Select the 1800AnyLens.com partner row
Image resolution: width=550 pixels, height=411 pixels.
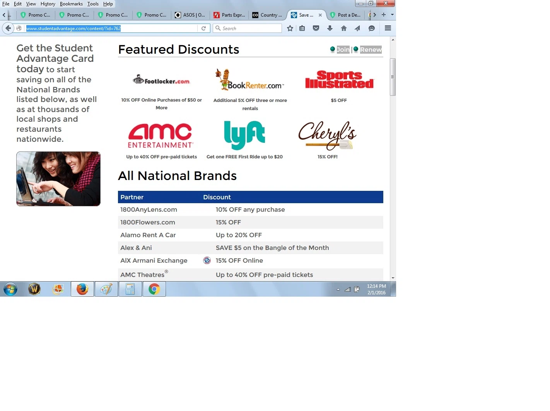coord(251,210)
